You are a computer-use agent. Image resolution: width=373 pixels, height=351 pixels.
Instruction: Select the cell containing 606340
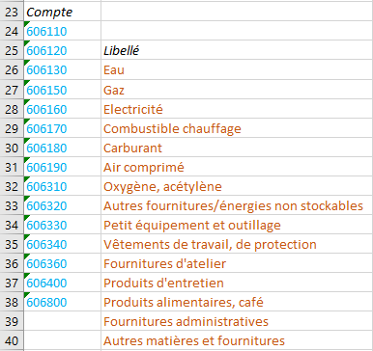tap(63, 244)
